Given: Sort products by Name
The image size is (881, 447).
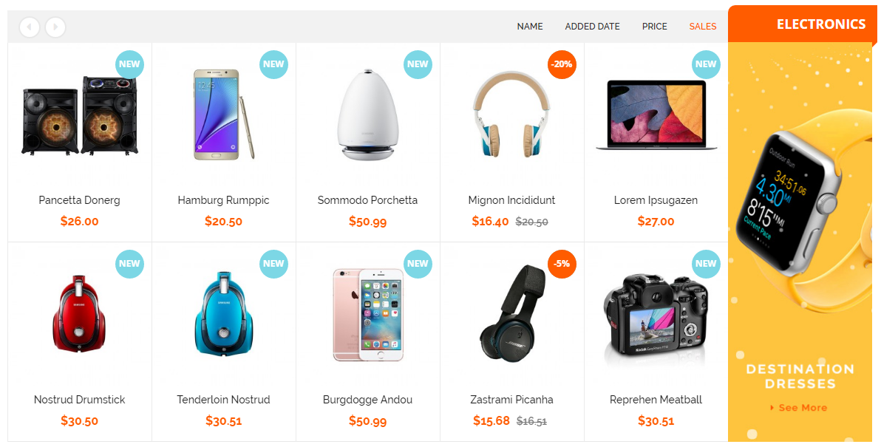Looking at the screenshot, I should 530,27.
